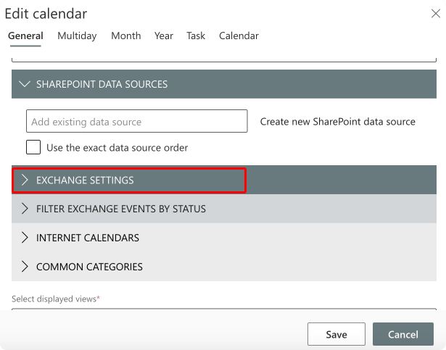The height and width of the screenshot is (350, 446).
Task: Click the Add existing data source field
Action: pyautogui.click(x=137, y=121)
